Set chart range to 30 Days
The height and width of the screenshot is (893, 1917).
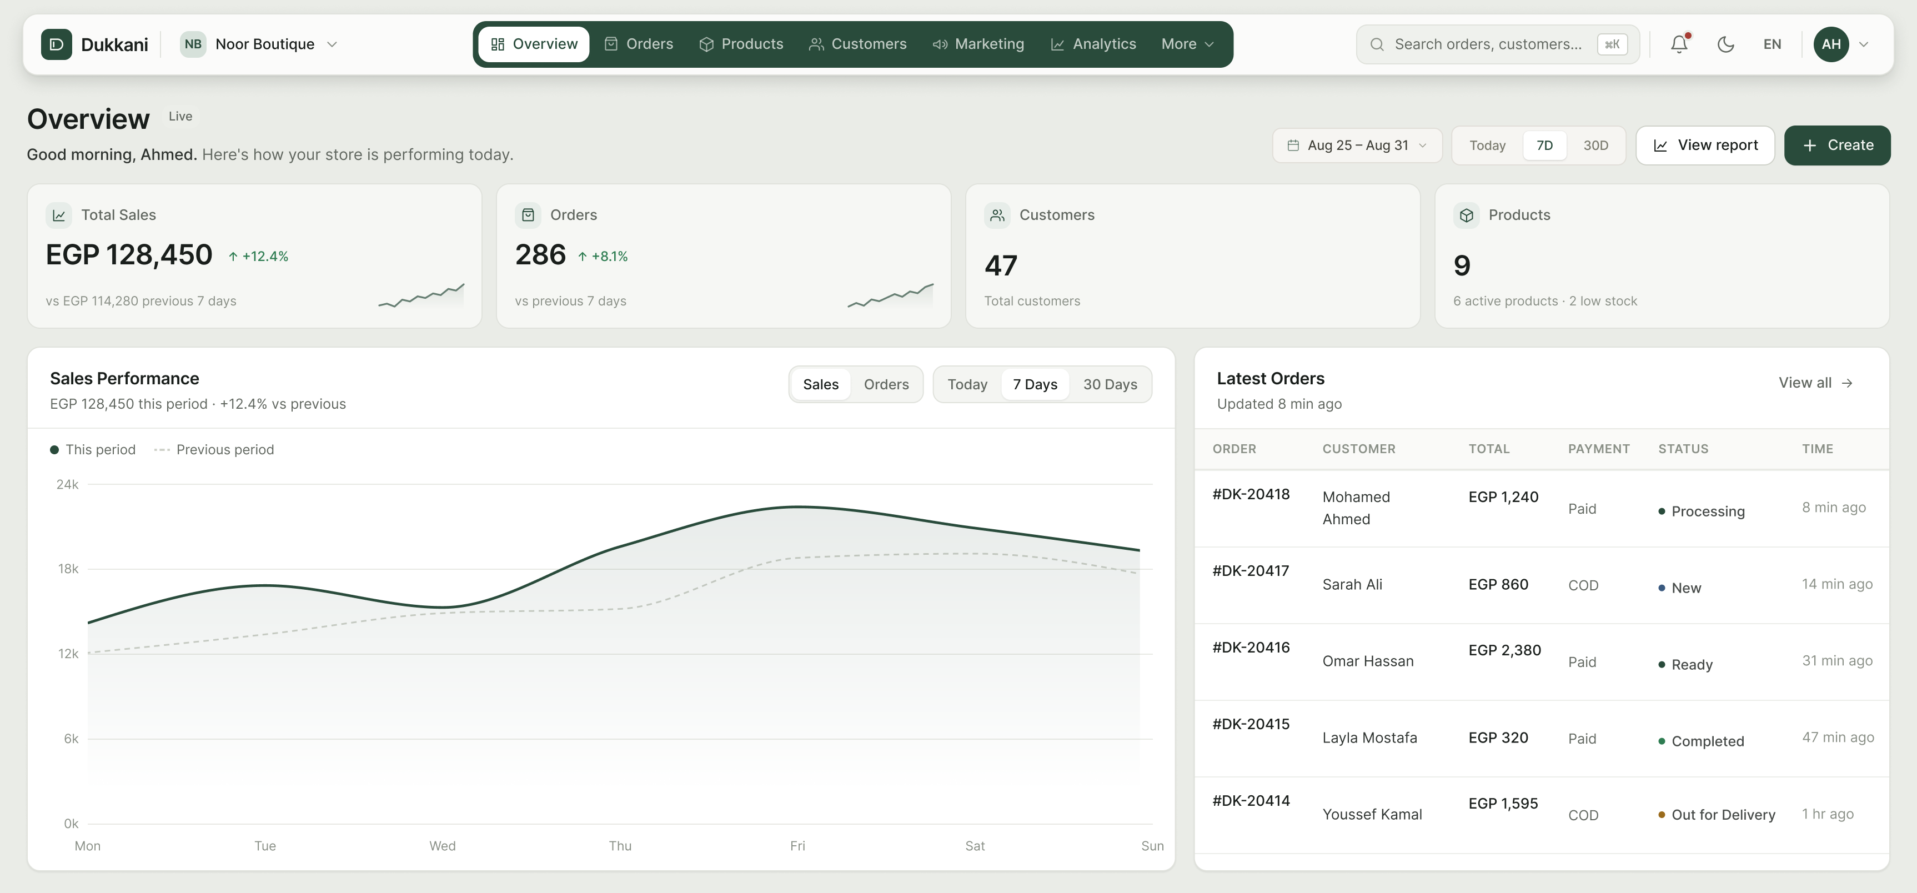pyautogui.click(x=1110, y=385)
